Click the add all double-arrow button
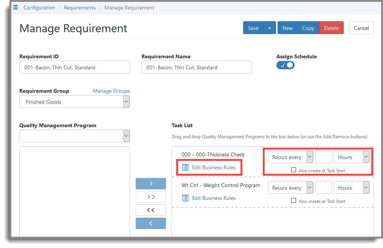 [151, 197]
